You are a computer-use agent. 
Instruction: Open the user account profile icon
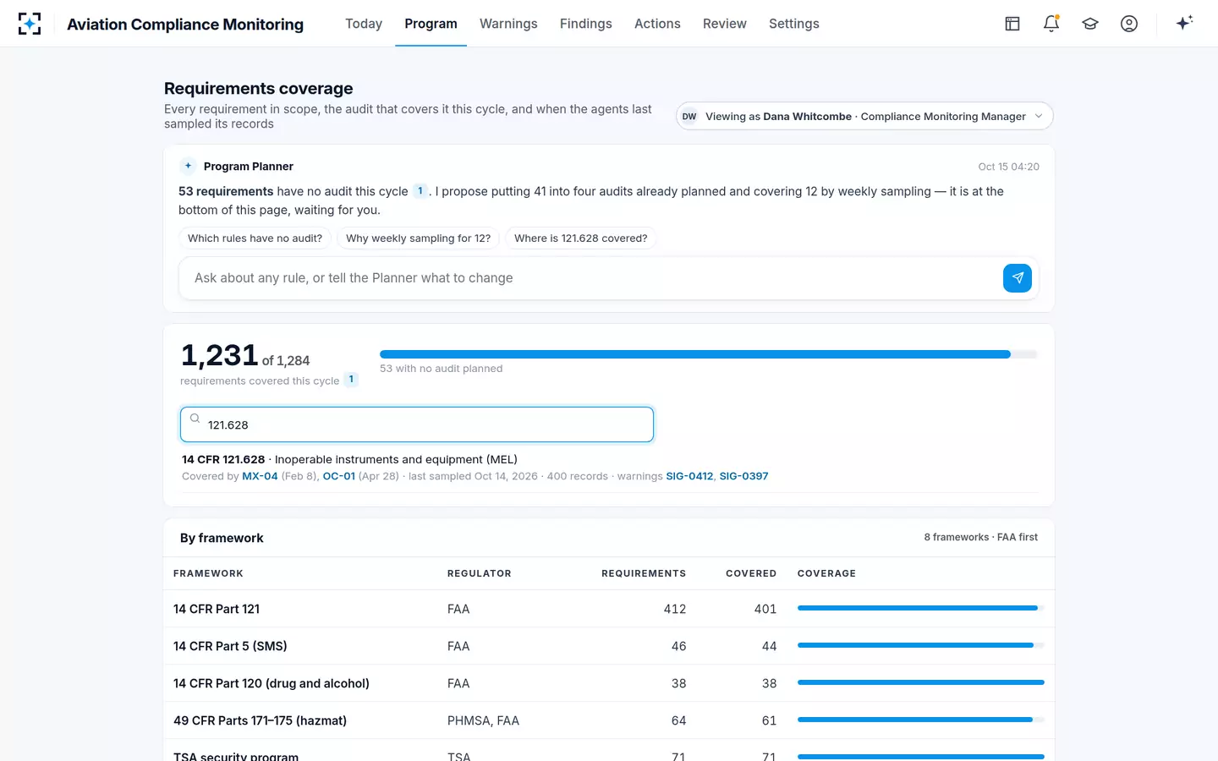(1129, 24)
